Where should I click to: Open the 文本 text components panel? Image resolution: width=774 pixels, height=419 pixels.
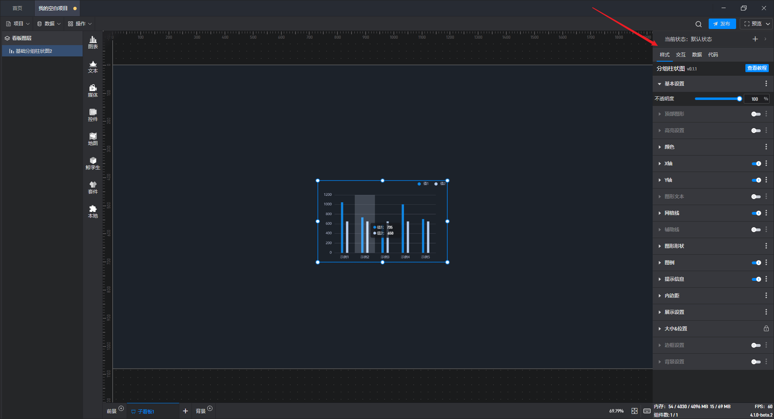[x=93, y=66]
